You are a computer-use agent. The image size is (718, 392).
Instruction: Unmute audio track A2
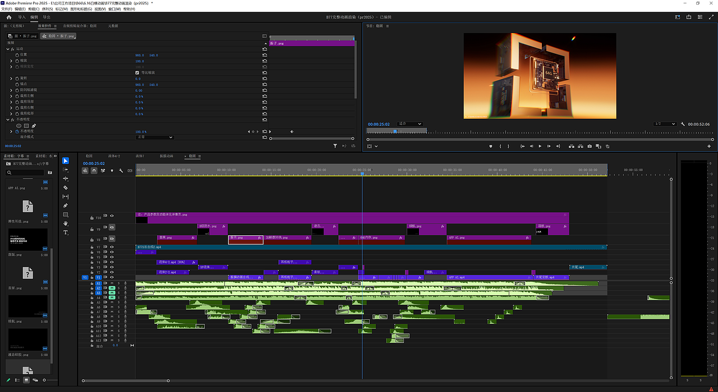coord(112,288)
